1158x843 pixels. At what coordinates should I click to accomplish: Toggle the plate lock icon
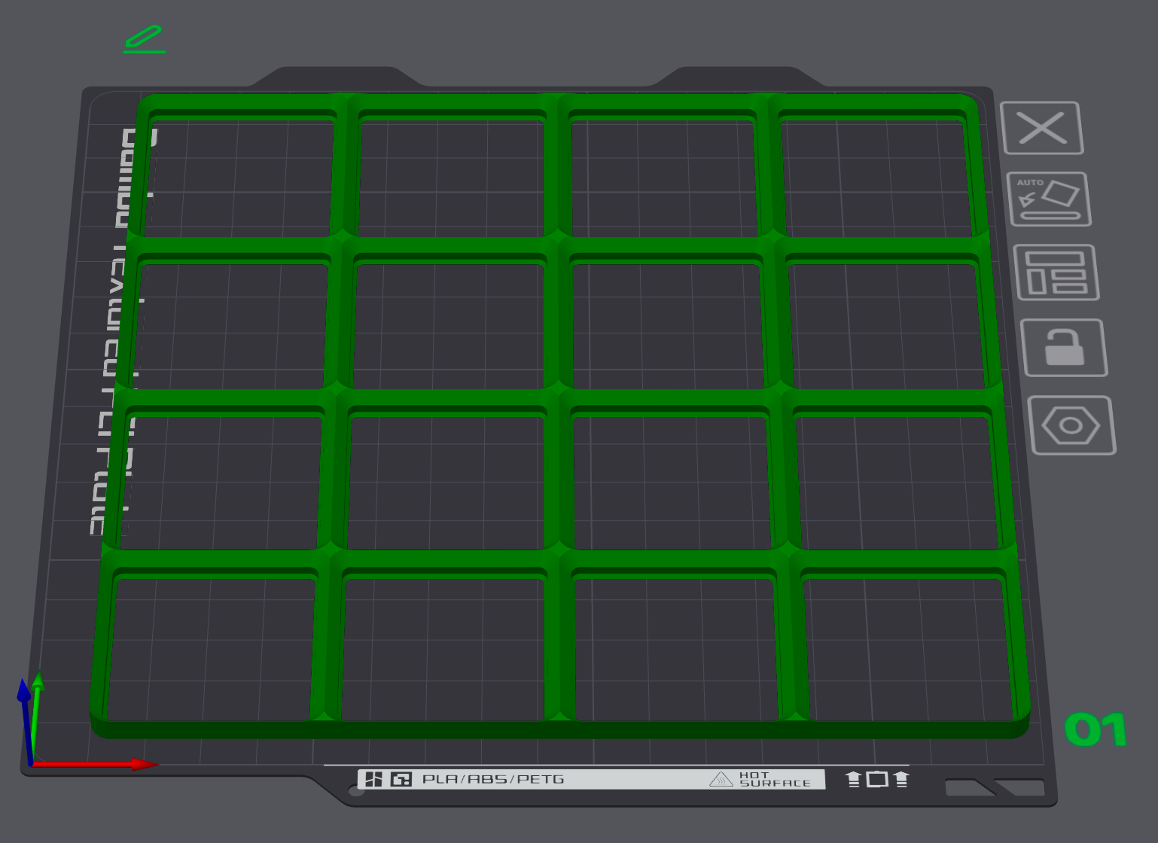[1064, 348]
